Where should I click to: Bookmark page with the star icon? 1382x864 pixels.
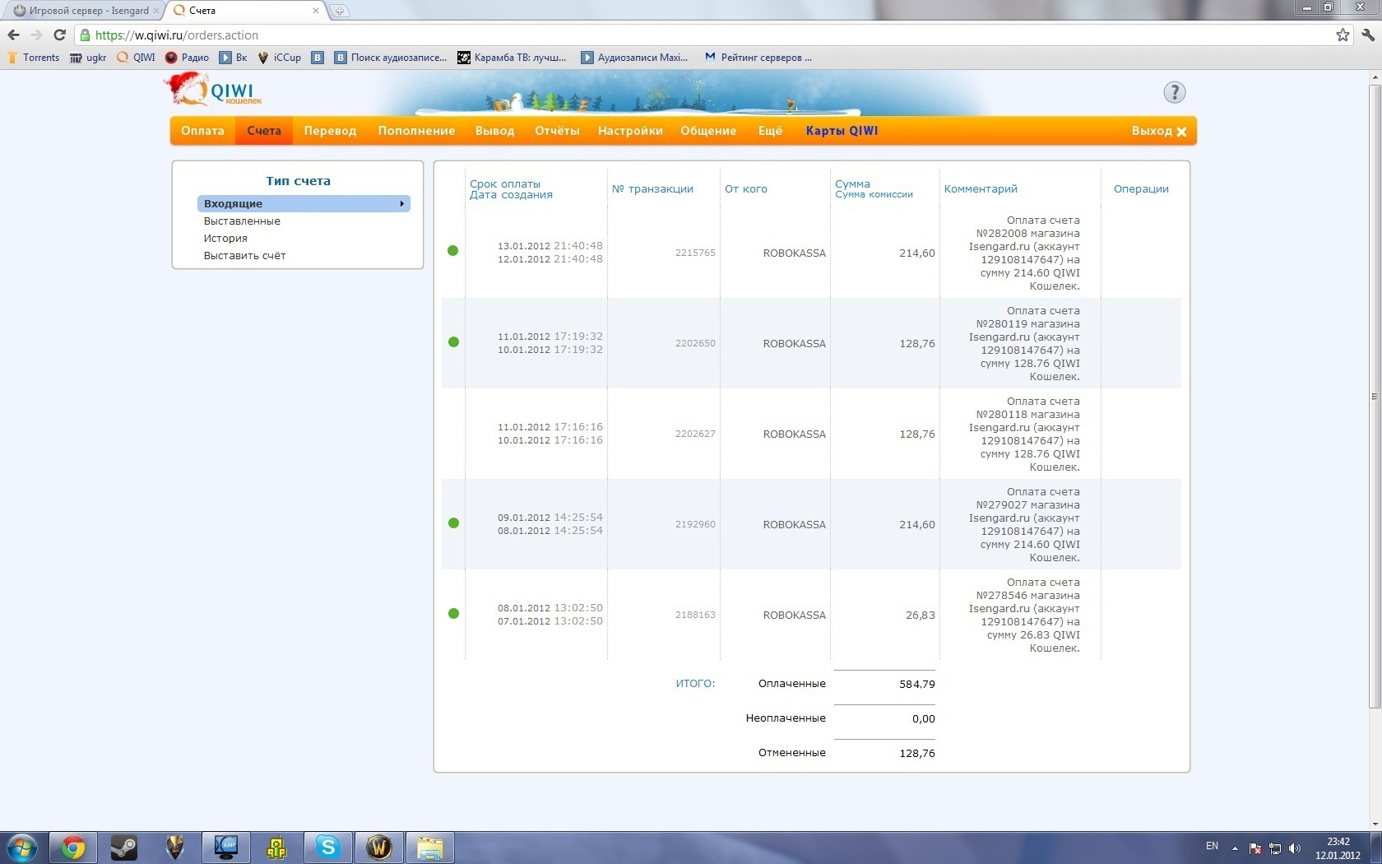[1343, 35]
